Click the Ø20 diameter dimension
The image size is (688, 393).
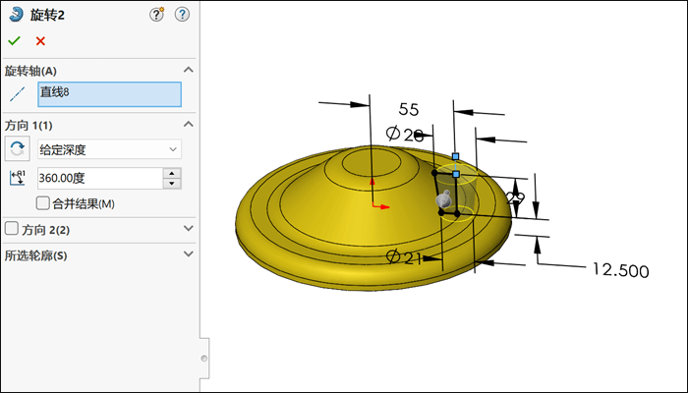[405, 134]
